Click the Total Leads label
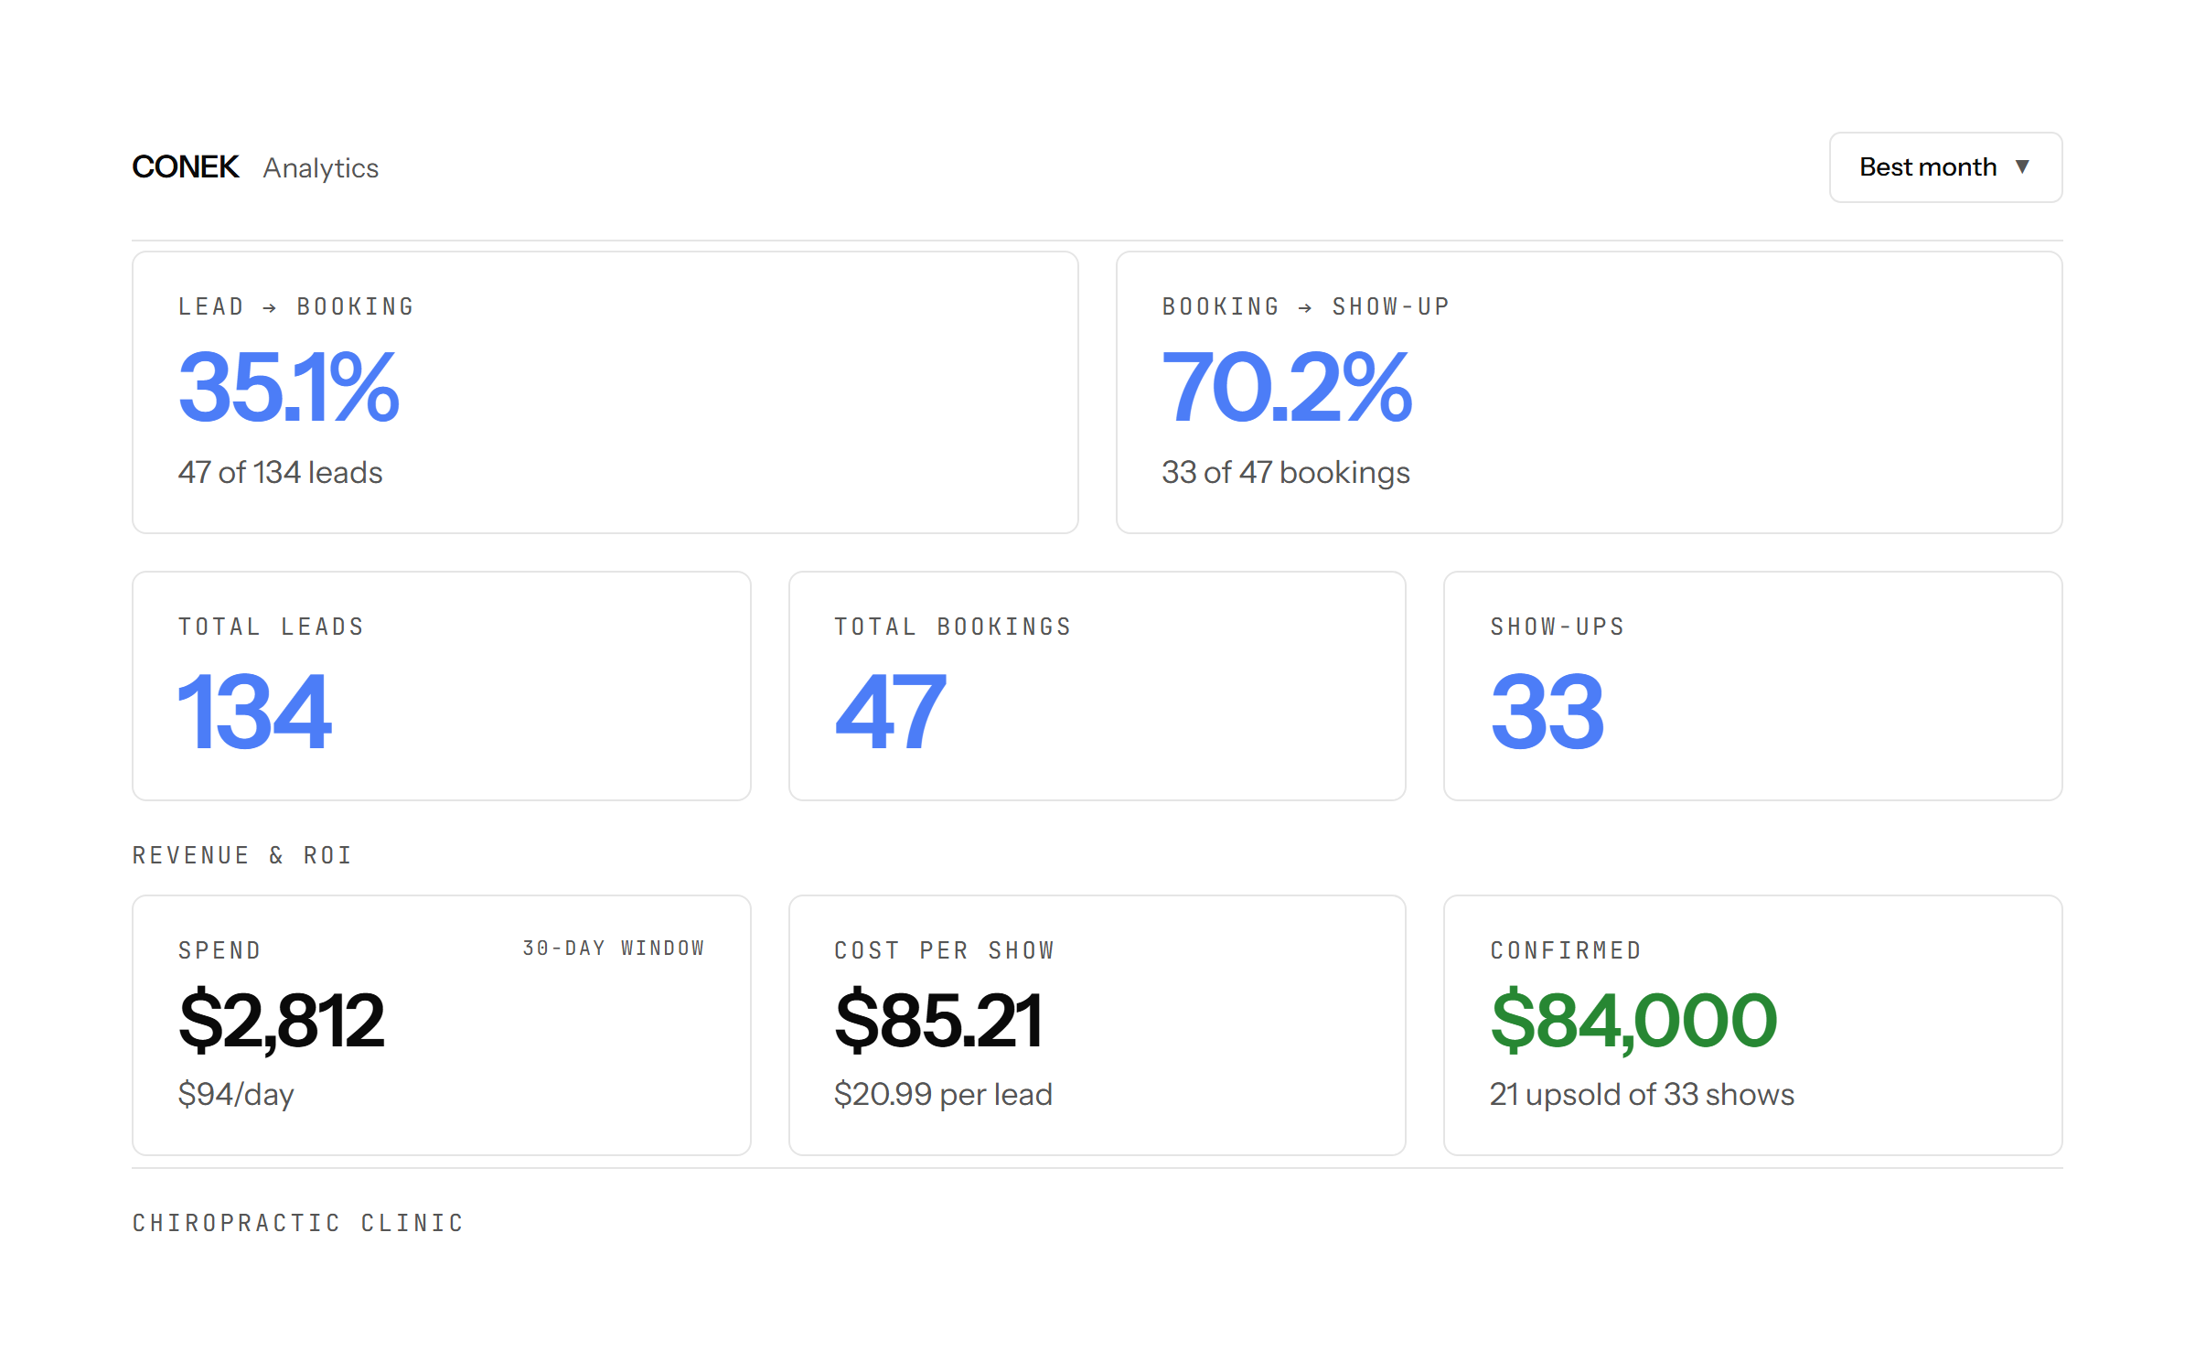The width and height of the screenshot is (2195, 1372). pos(272,627)
